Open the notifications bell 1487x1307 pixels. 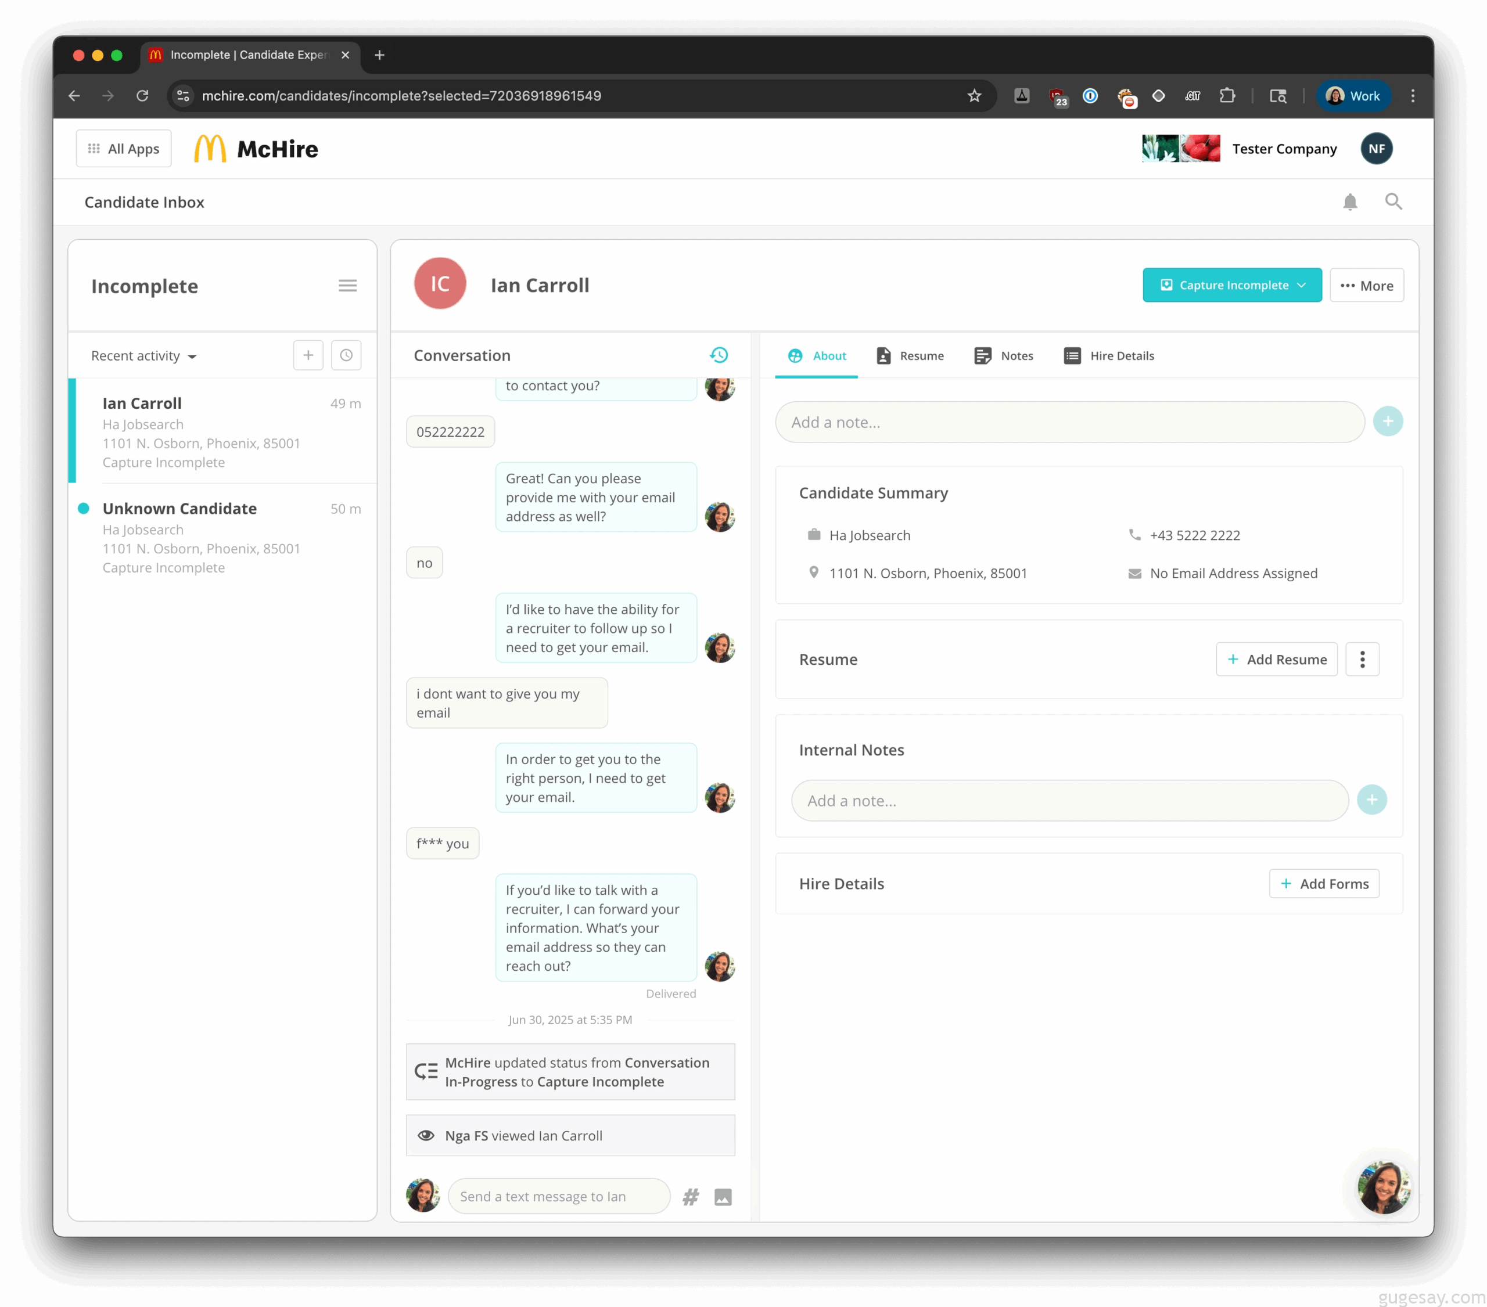pos(1349,201)
